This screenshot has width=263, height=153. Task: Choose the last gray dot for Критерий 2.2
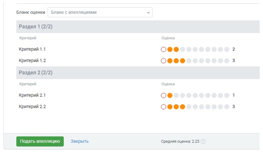227,107
